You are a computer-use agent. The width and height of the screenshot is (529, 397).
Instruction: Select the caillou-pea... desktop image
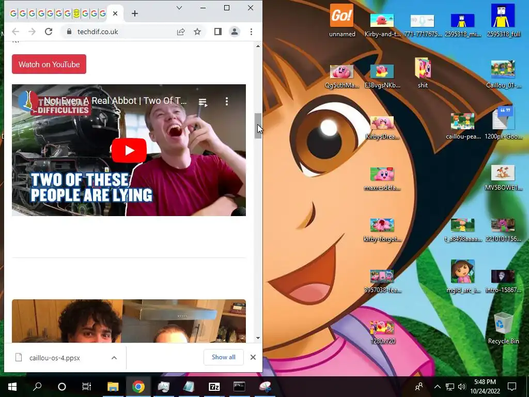point(462,126)
